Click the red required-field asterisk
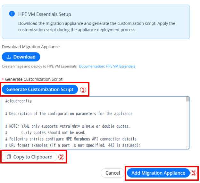The height and width of the screenshot is (183, 200). point(3,79)
